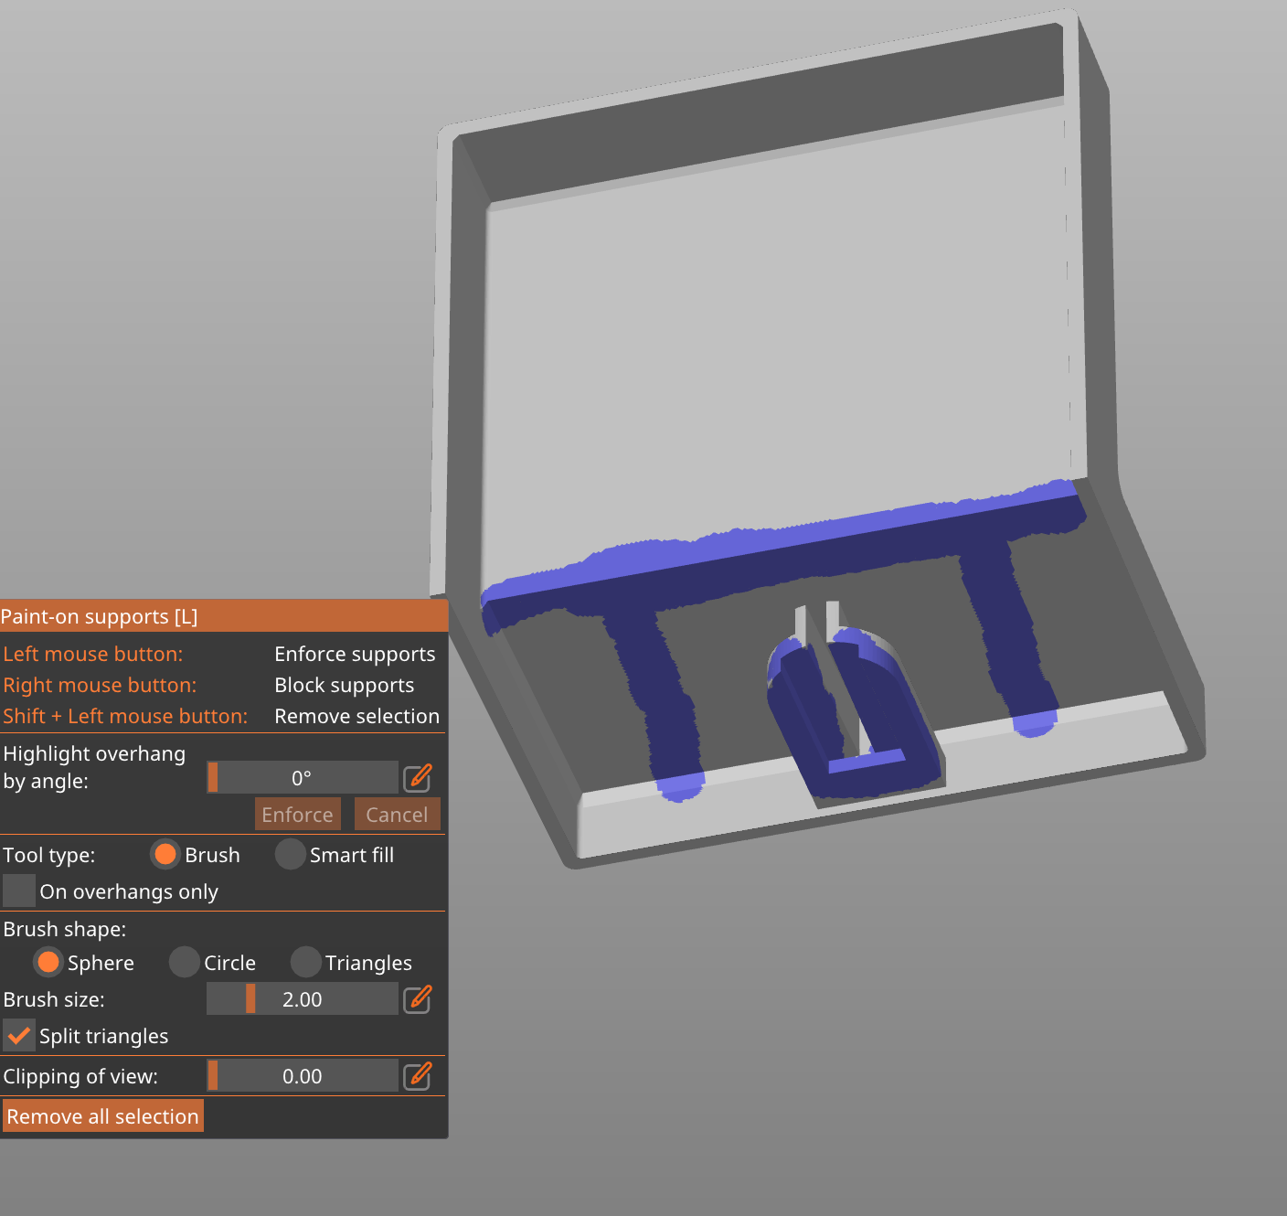The image size is (1287, 1216).
Task: Click the Enforce button
Action: pos(297,814)
